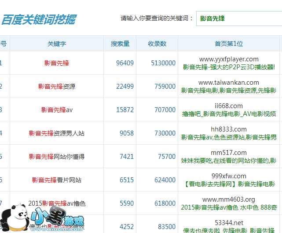
Task: Click search volume value 4252
Action: pyautogui.click(x=127, y=227)
